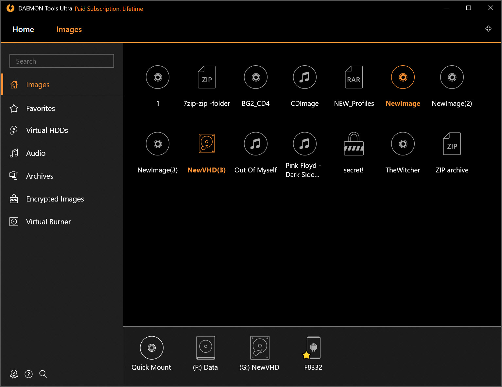Screen dimensions: 502x387
Task: Click the plus button to add features
Action: (488, 29)
